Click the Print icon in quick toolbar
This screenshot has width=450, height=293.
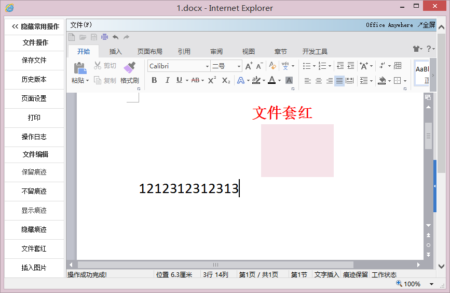click(105, 37)
